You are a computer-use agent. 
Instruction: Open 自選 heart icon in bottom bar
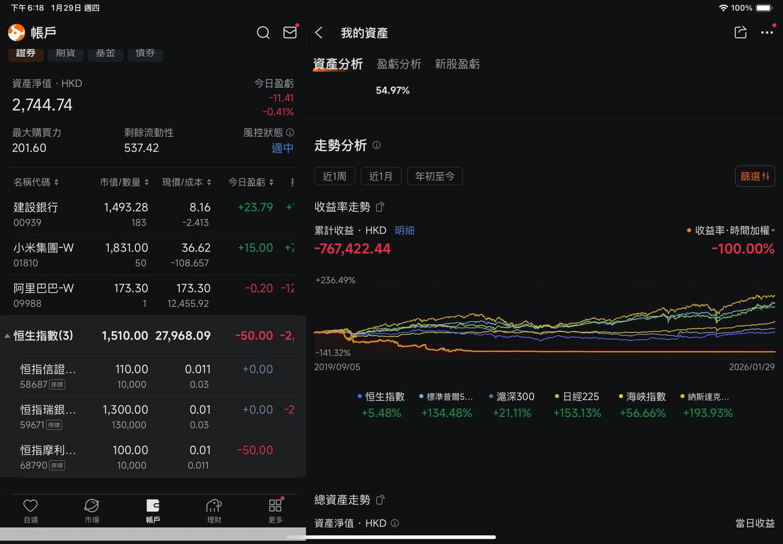pyautogui.click(x=30, y=511)
